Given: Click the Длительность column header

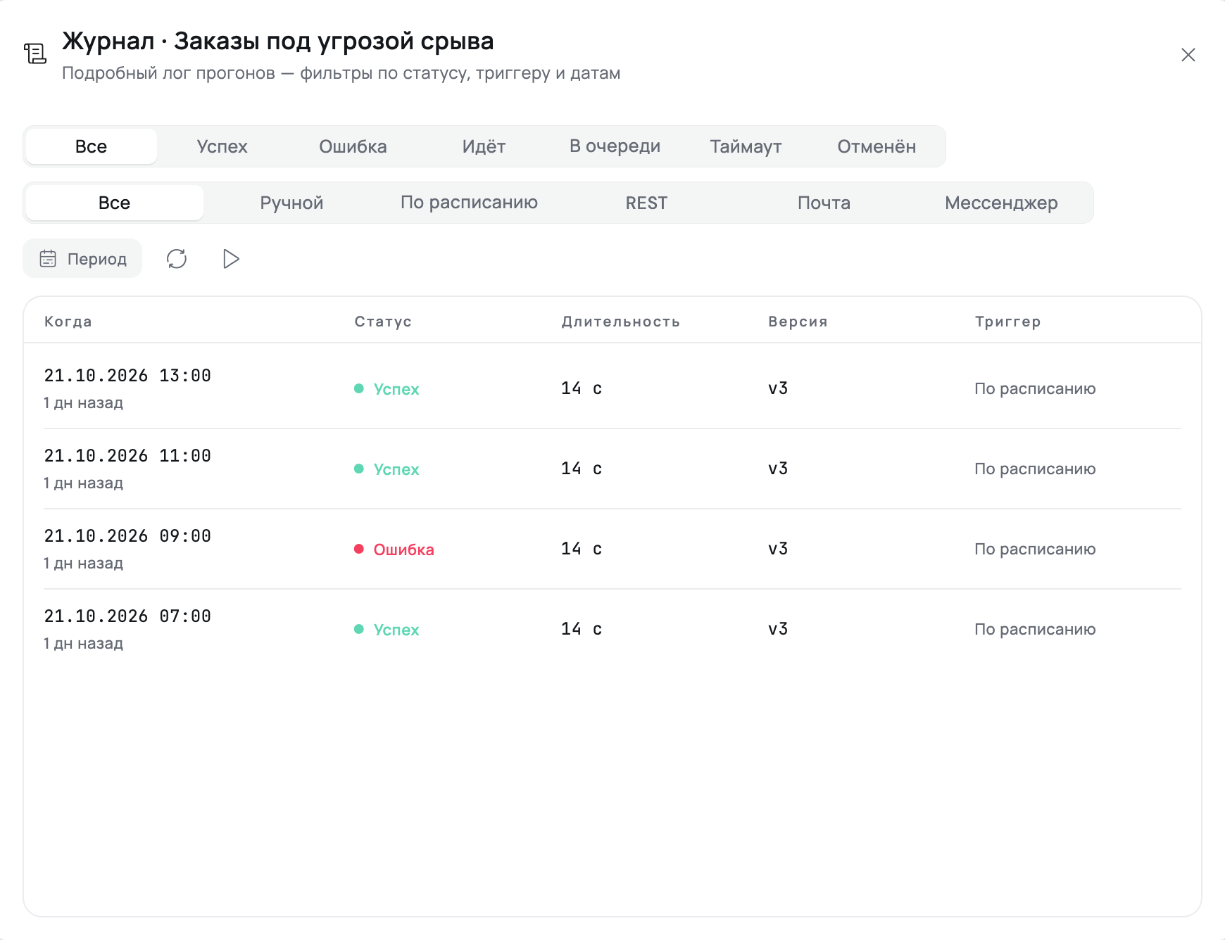Looking at the screenshot, I should point(621,322).
